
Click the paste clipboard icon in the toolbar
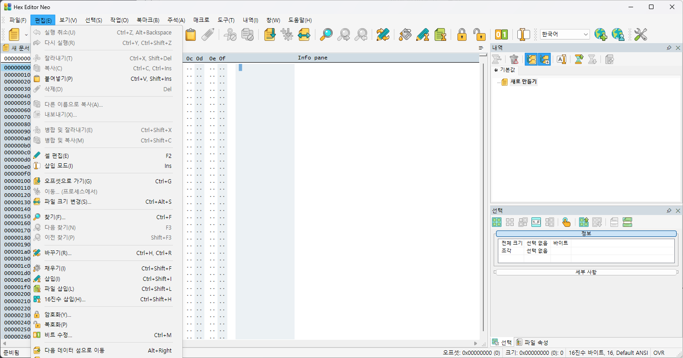[x=191, y=34]
